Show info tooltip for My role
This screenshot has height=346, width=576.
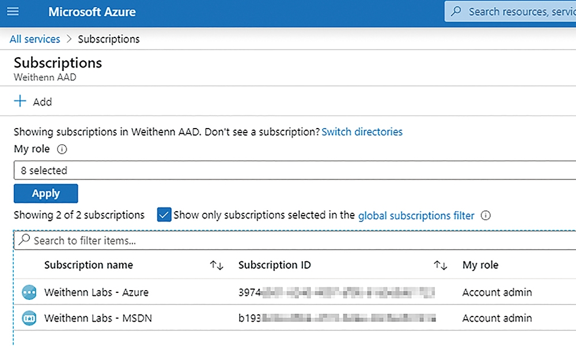tap(62, 149)
